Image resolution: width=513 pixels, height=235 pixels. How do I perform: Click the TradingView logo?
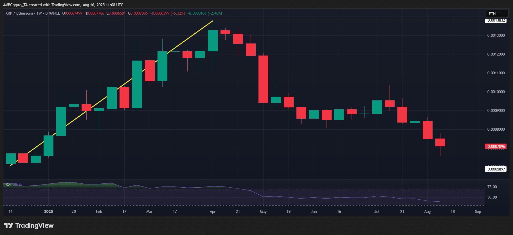click(28, 225)
